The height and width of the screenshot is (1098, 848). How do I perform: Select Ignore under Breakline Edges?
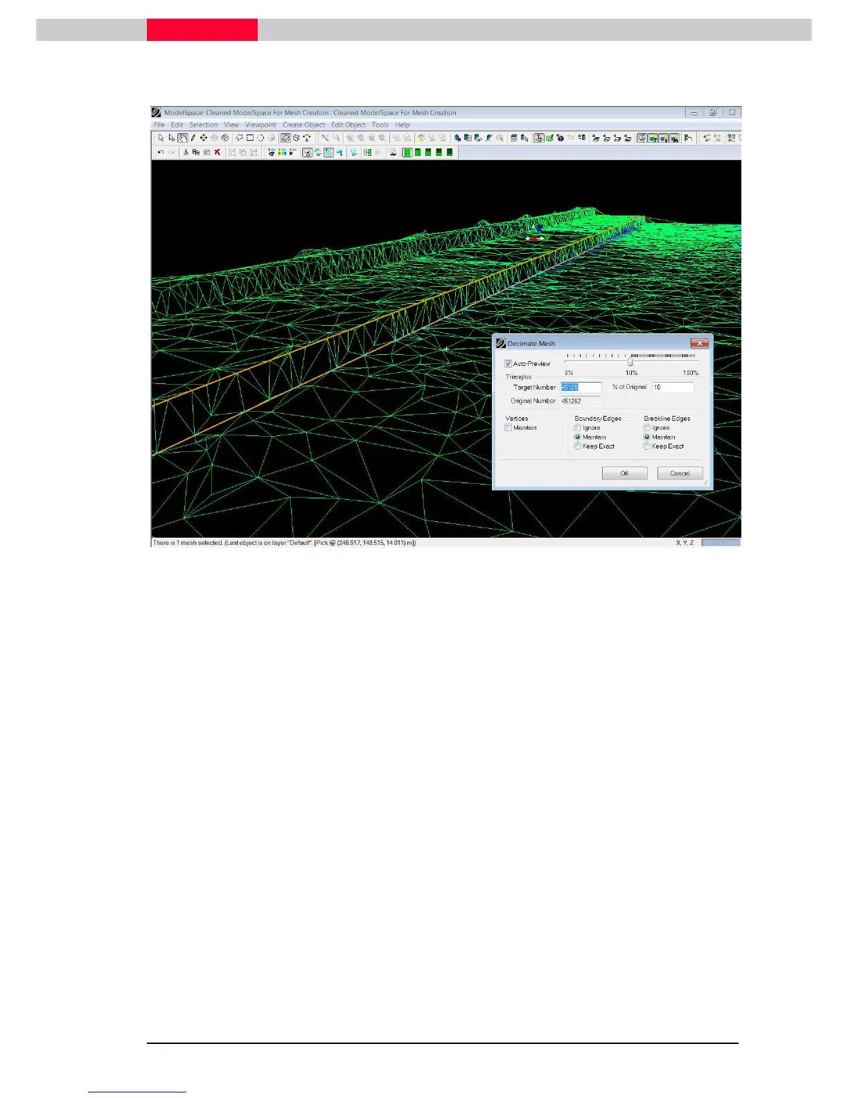click(x=647, y=428)
